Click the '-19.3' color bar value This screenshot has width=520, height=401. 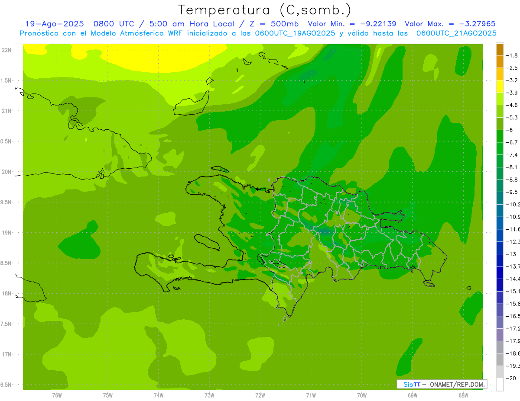pos(512,366)
